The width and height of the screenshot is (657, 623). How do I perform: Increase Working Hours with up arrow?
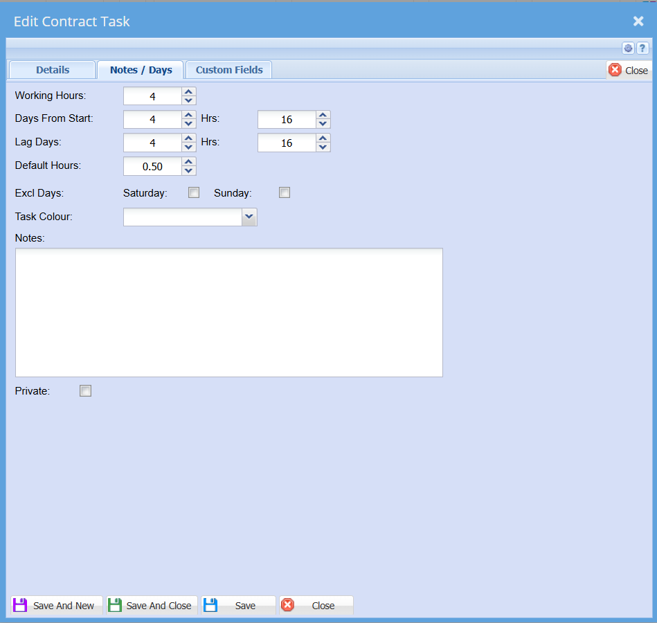click(188, 91)
